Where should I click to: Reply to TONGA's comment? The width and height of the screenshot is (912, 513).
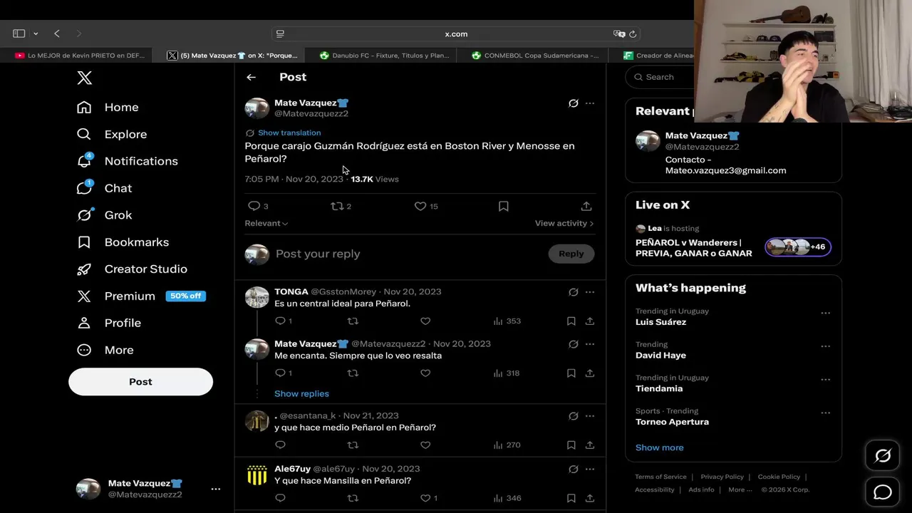click(x=280, y=321)
